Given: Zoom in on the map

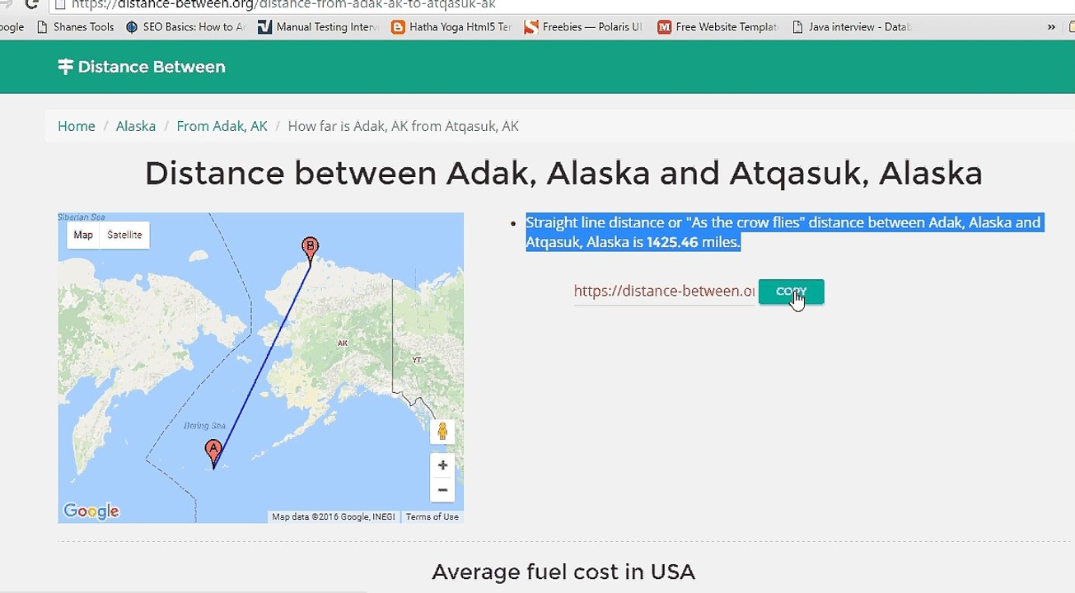Looking at the screenshot, I should click(442, 465).
